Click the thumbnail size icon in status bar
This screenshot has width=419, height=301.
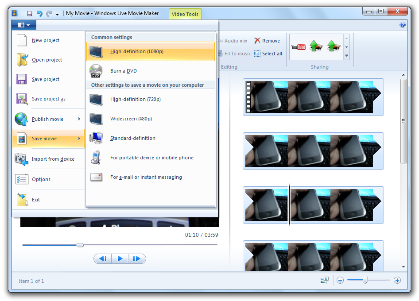click(x=324, y=281)
